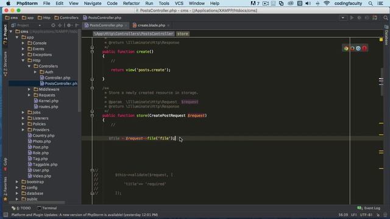Image resolution: width=390 pixels, height=219 pixels.
Task: Select Photo.php in project tree
Action: click(x=39, y=141)
